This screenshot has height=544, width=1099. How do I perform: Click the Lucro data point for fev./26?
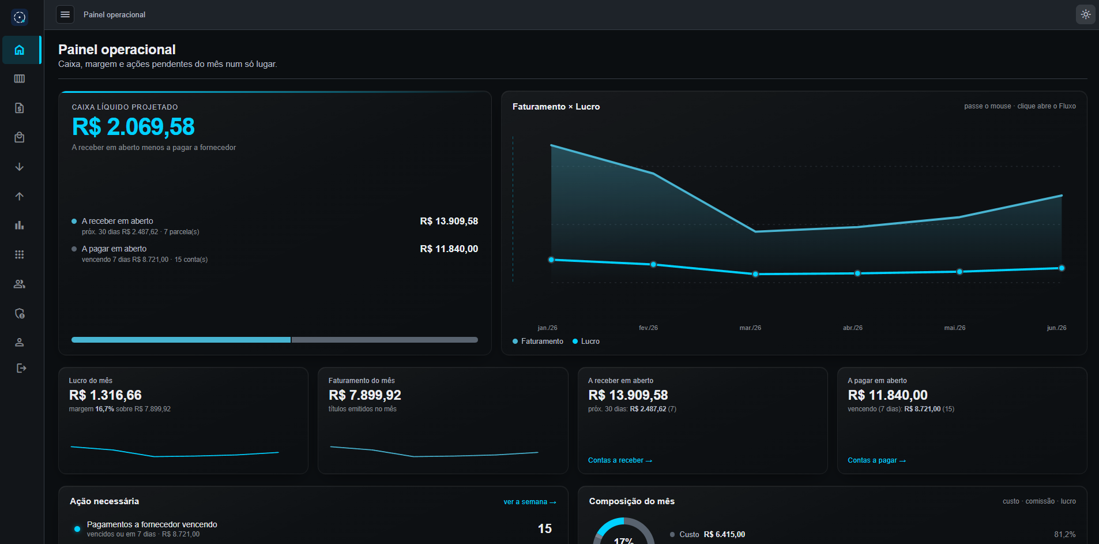click(653, 265)
